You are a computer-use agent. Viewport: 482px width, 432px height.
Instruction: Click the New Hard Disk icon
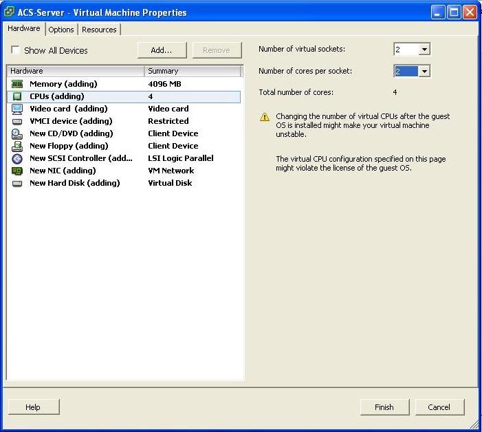click(x=17, y=183)
